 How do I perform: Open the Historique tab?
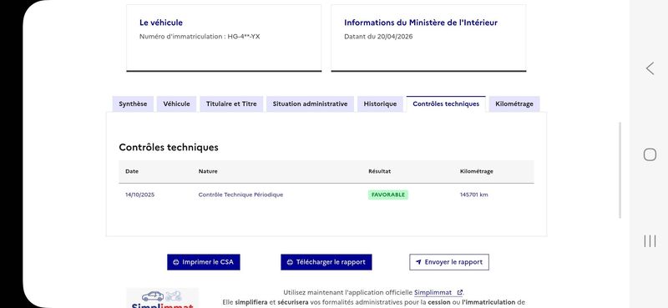pyautogui.click(x=380, y=104)
